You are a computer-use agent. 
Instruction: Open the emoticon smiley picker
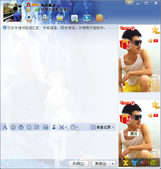point(13,127)
